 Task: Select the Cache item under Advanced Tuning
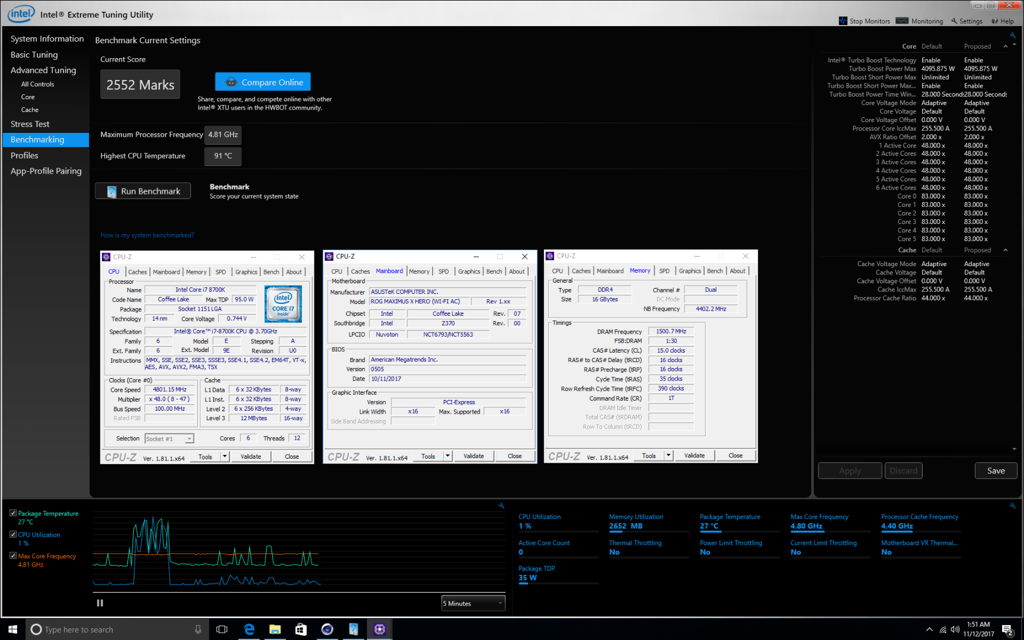(30, 110)
